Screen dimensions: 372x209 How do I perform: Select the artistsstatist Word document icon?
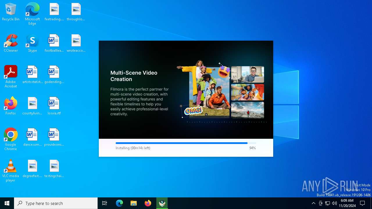click(x=32, y=75)
